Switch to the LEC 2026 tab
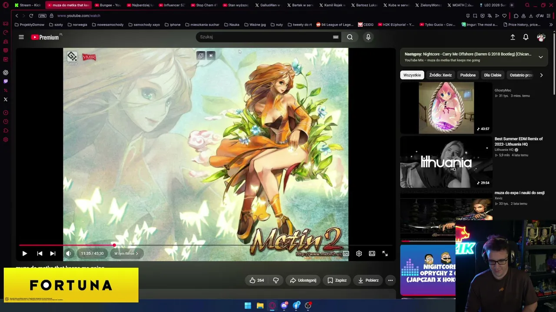Screen dimensions: 556x312 (x=492, y=5)
